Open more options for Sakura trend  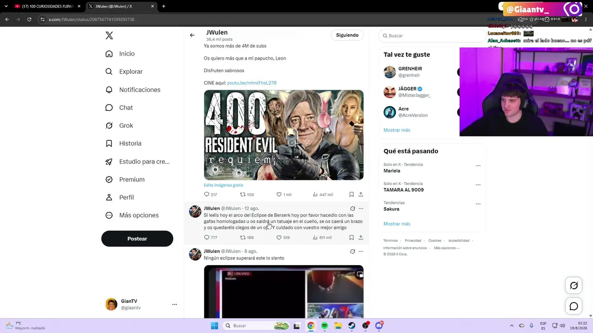pos(478,204)
